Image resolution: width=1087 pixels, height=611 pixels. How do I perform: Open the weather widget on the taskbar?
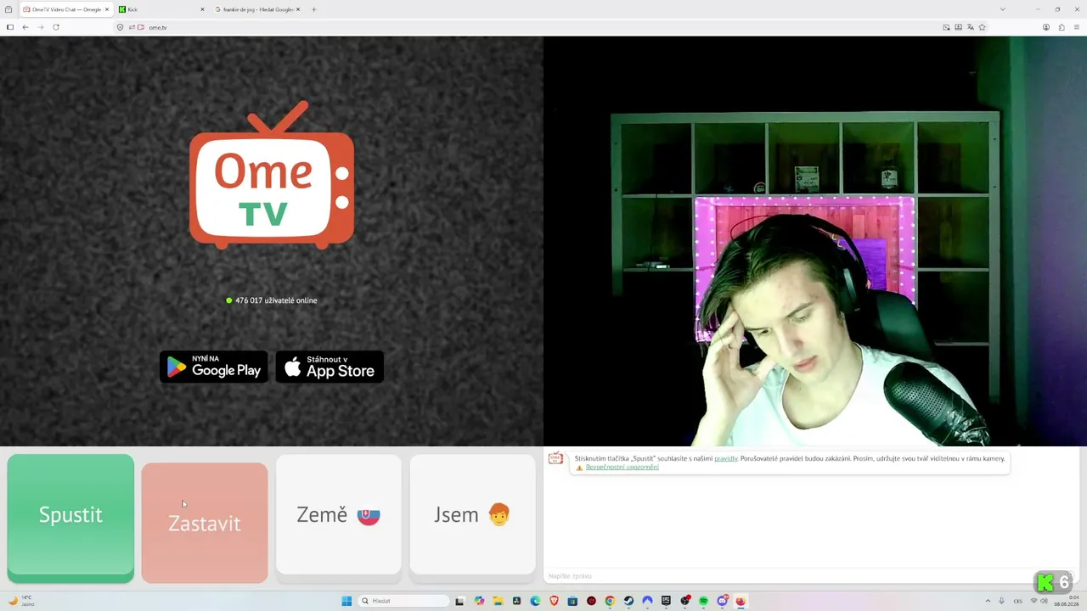coord(20,601)
